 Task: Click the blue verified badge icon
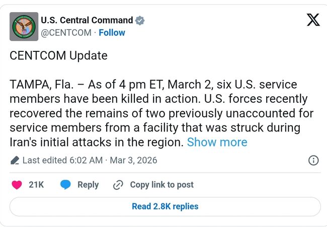[x=140, y=21]
